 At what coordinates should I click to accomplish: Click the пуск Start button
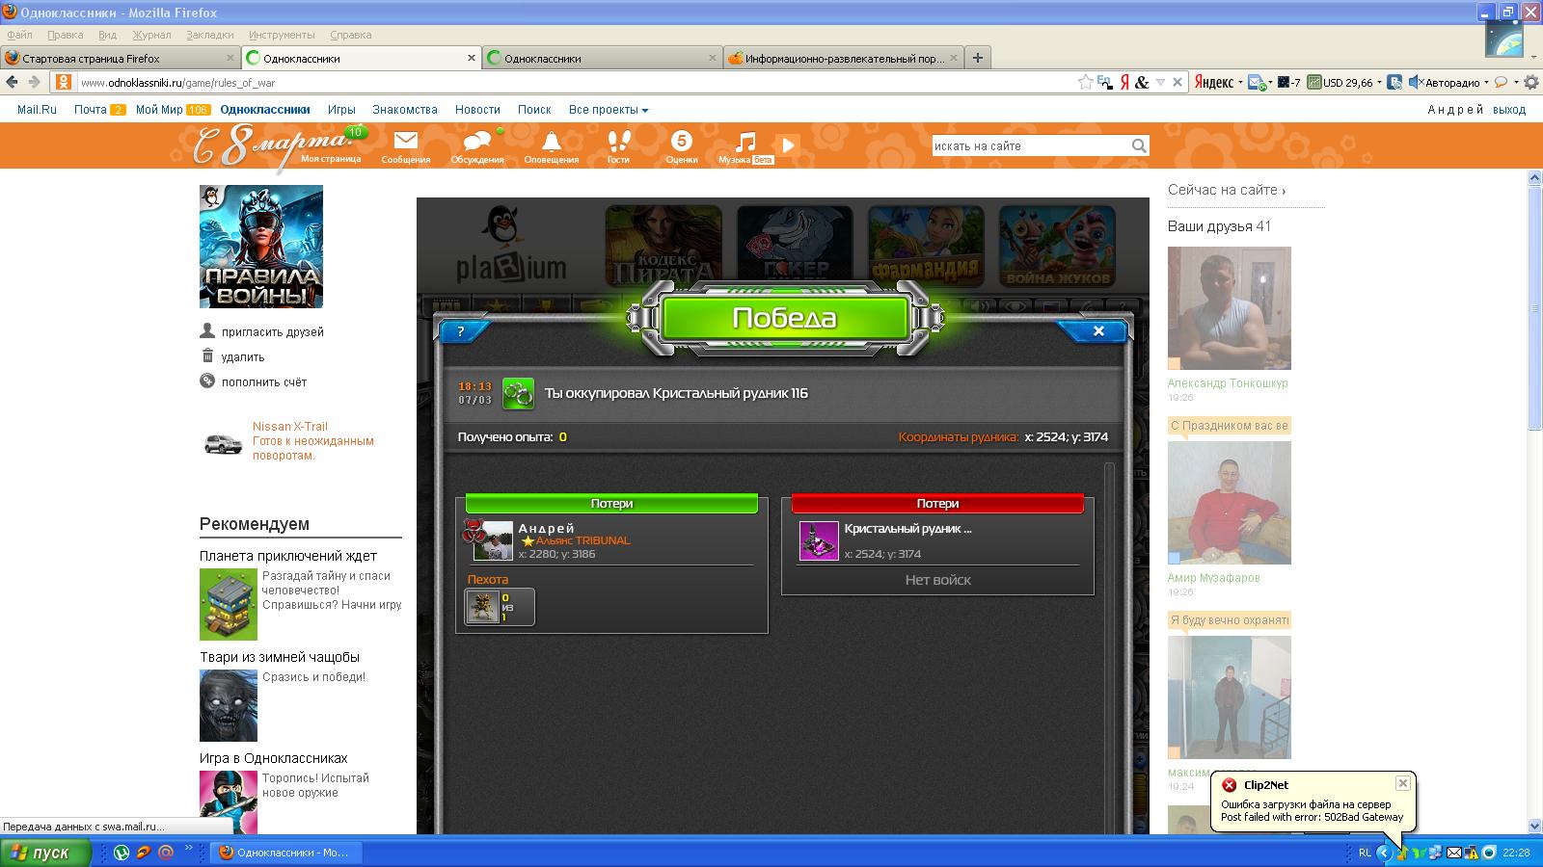[45, 853]
